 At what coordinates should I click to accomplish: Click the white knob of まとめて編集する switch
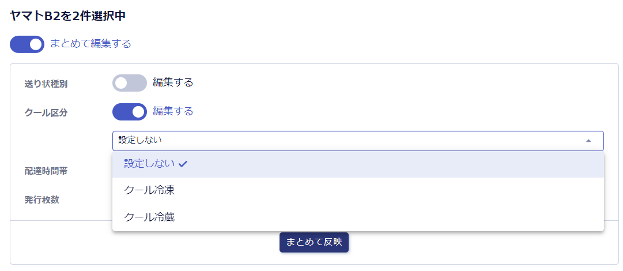[x=36, y=44]
